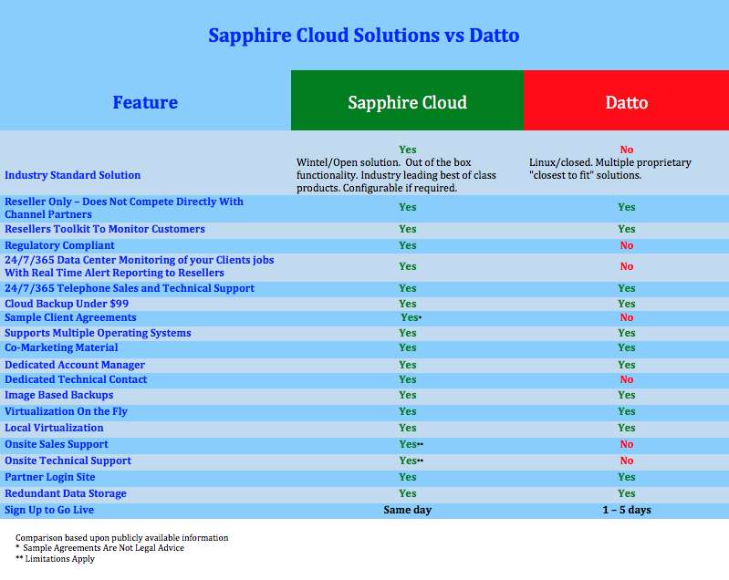Click Datto's Yes for Cloud Backup Under $99
Image resolution: width=729 pixels, height=580 pixels.
tap(627, 304)
